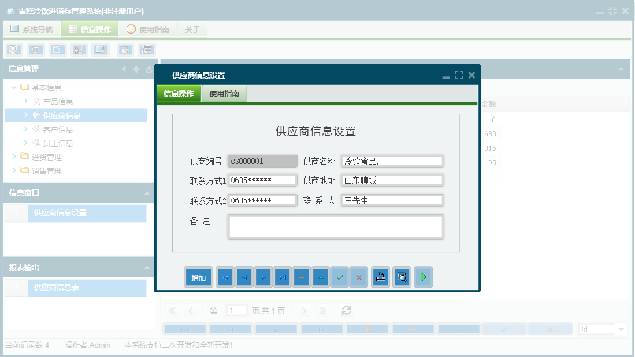Screen dimensions: 635x357
Task: Click the 增加 button to add a supplier
Action: coord(198,277)
